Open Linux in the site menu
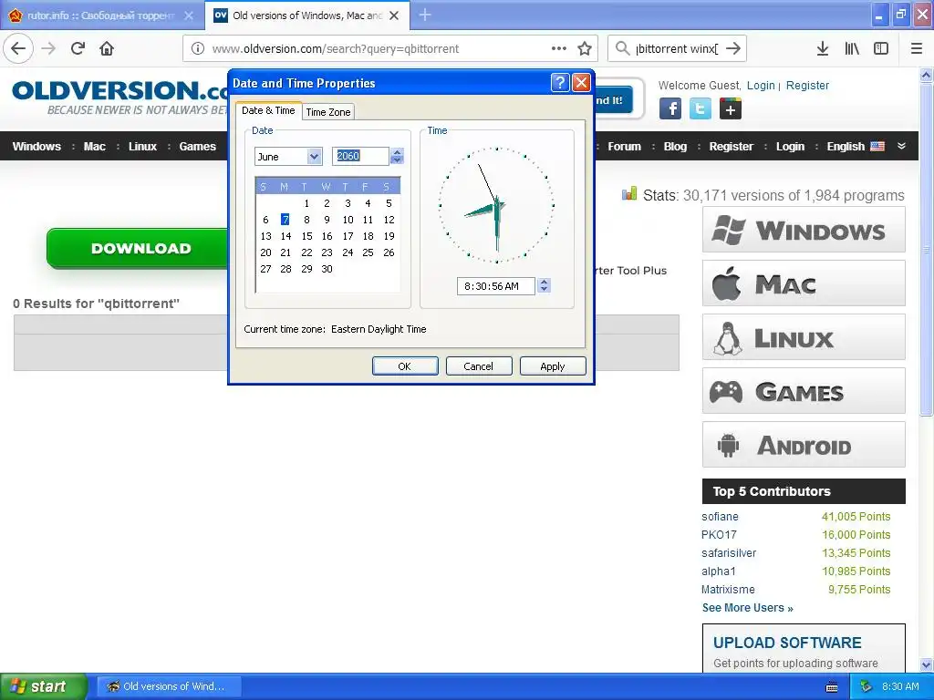The width and height of the screenshot is (934, 700). click(142, 147)
